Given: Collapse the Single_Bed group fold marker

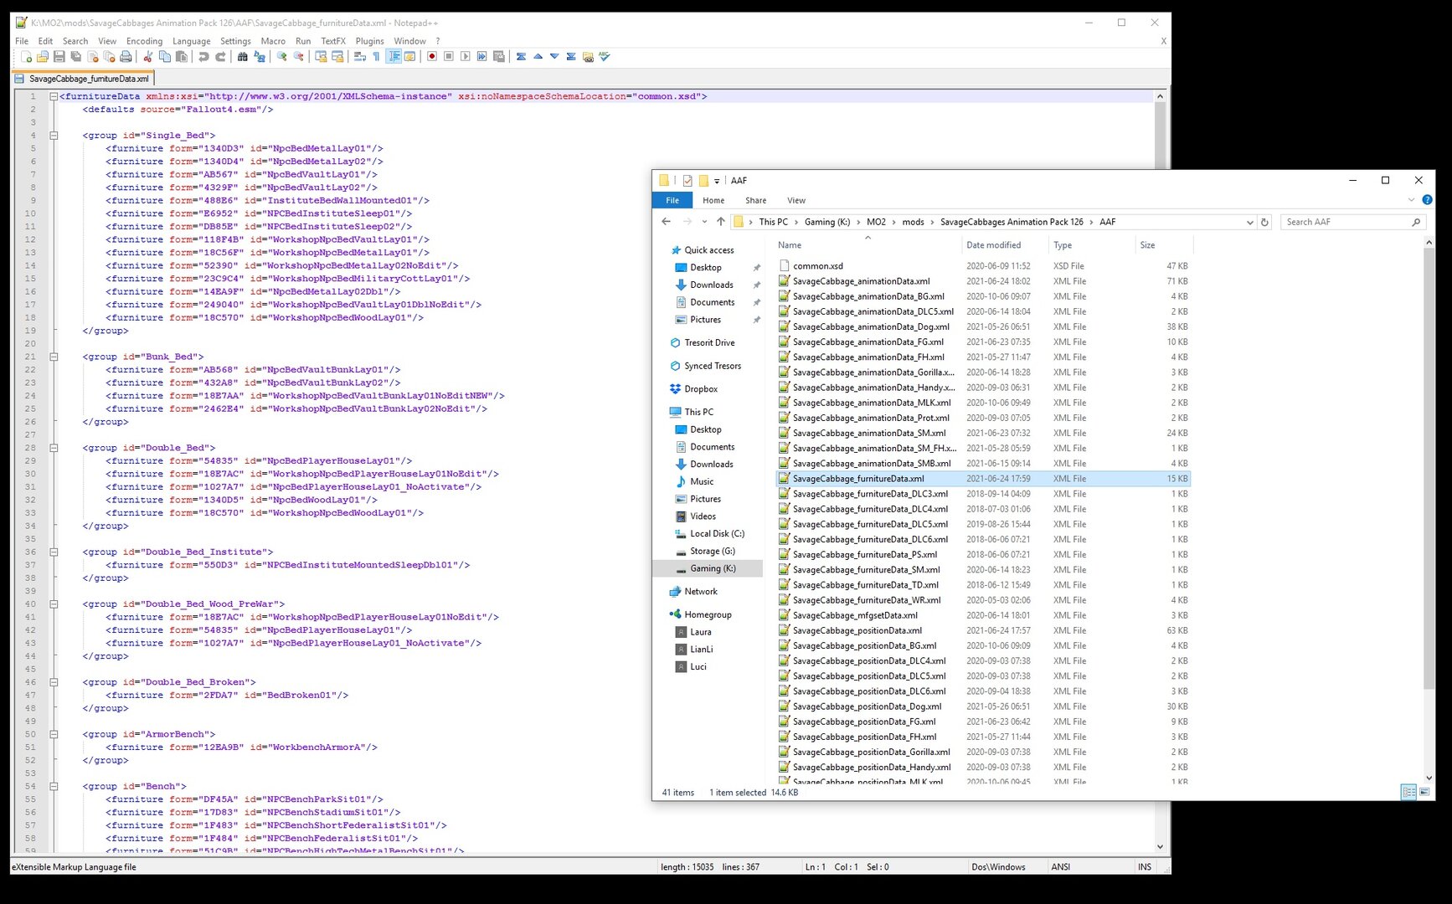Looking at the screenshot, I should (x=54, y=135).
